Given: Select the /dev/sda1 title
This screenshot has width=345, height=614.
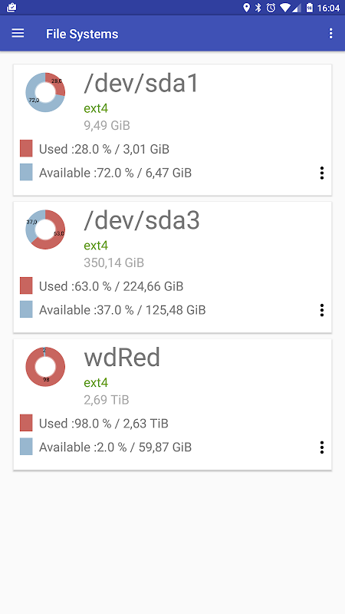Looking at the screenshot, I should click(141, 84).
